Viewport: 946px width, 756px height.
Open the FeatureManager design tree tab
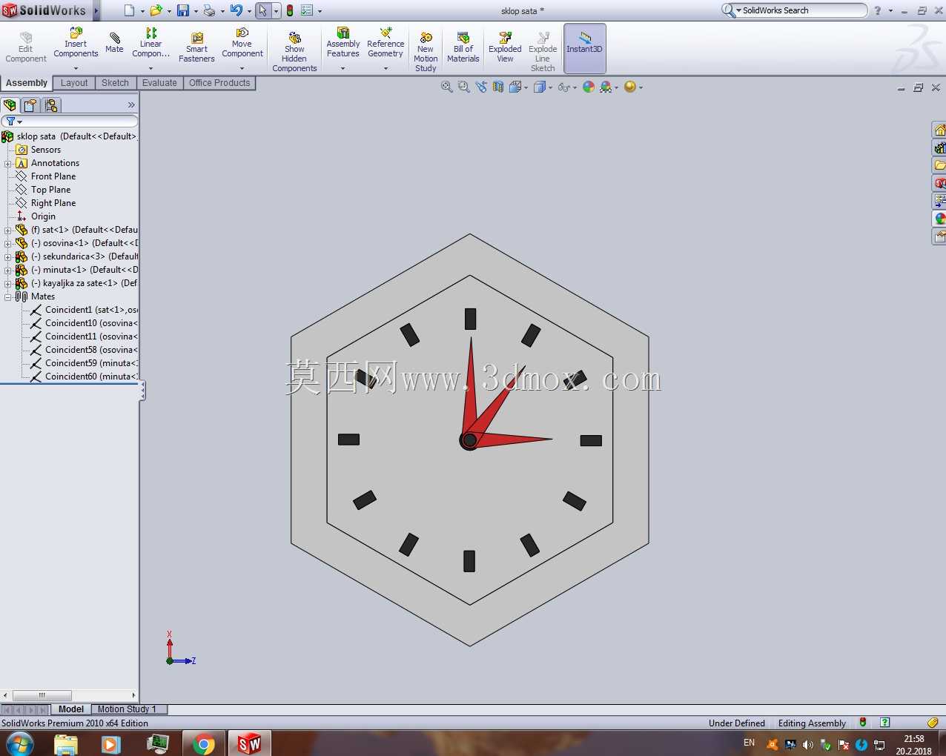tap(10, 105)
